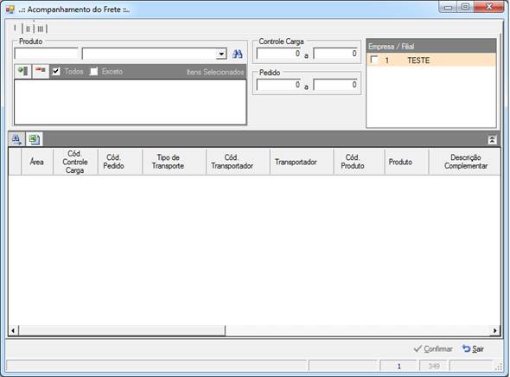Switch to tab II
The width and height of the screenshot is (510, 377).
[28, 29]
